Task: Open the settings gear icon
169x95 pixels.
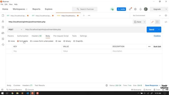Action: pyautogui.click(x=135, y=9)
